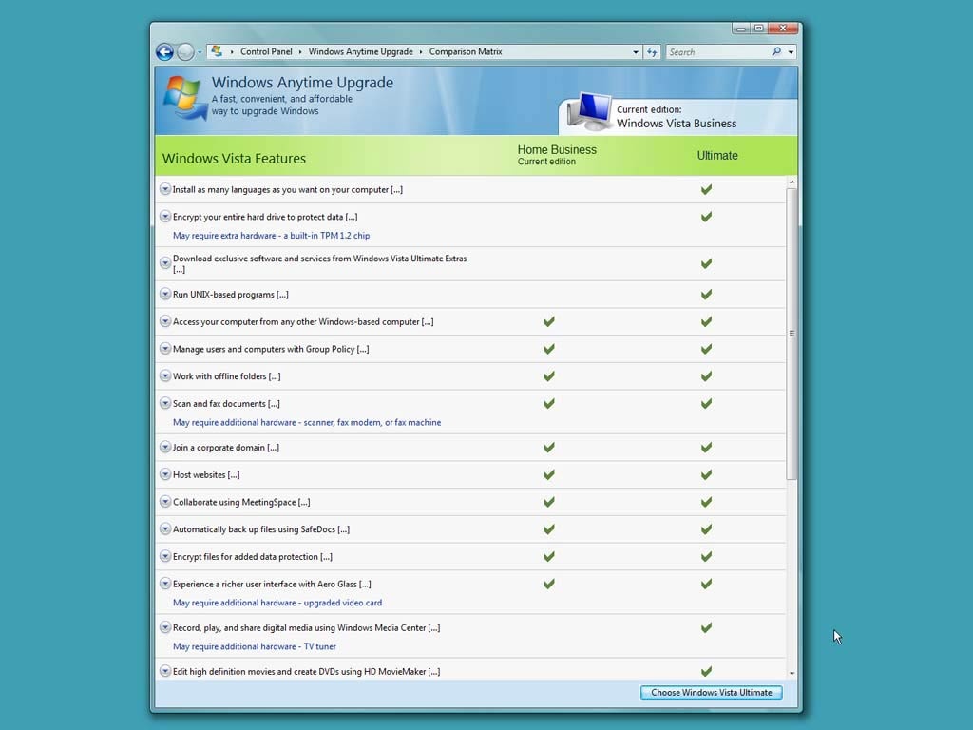Click the scrollbar down arrow
This screenshot has height=730, width=973.
[x=792, y=674]
